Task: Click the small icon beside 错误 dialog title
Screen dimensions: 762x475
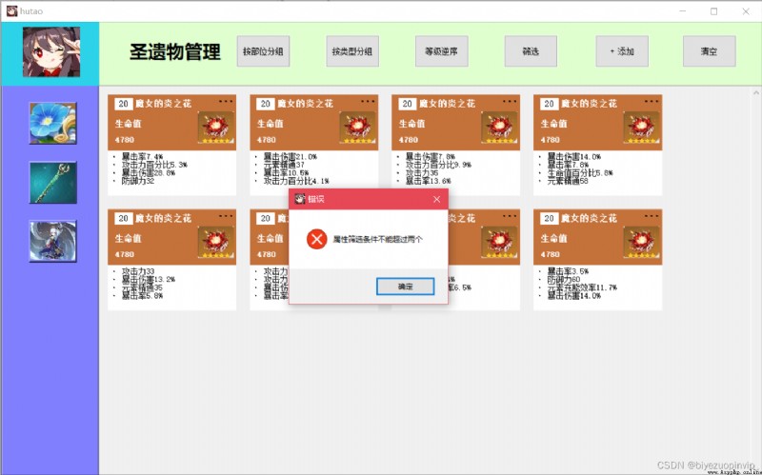Action: coord(300,199)
